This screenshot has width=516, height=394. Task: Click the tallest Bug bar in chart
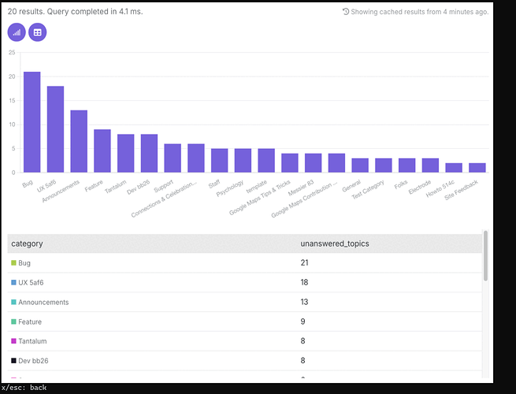(32, 122)
